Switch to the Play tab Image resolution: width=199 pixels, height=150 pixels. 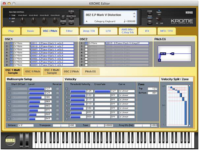tap(11, 31)
